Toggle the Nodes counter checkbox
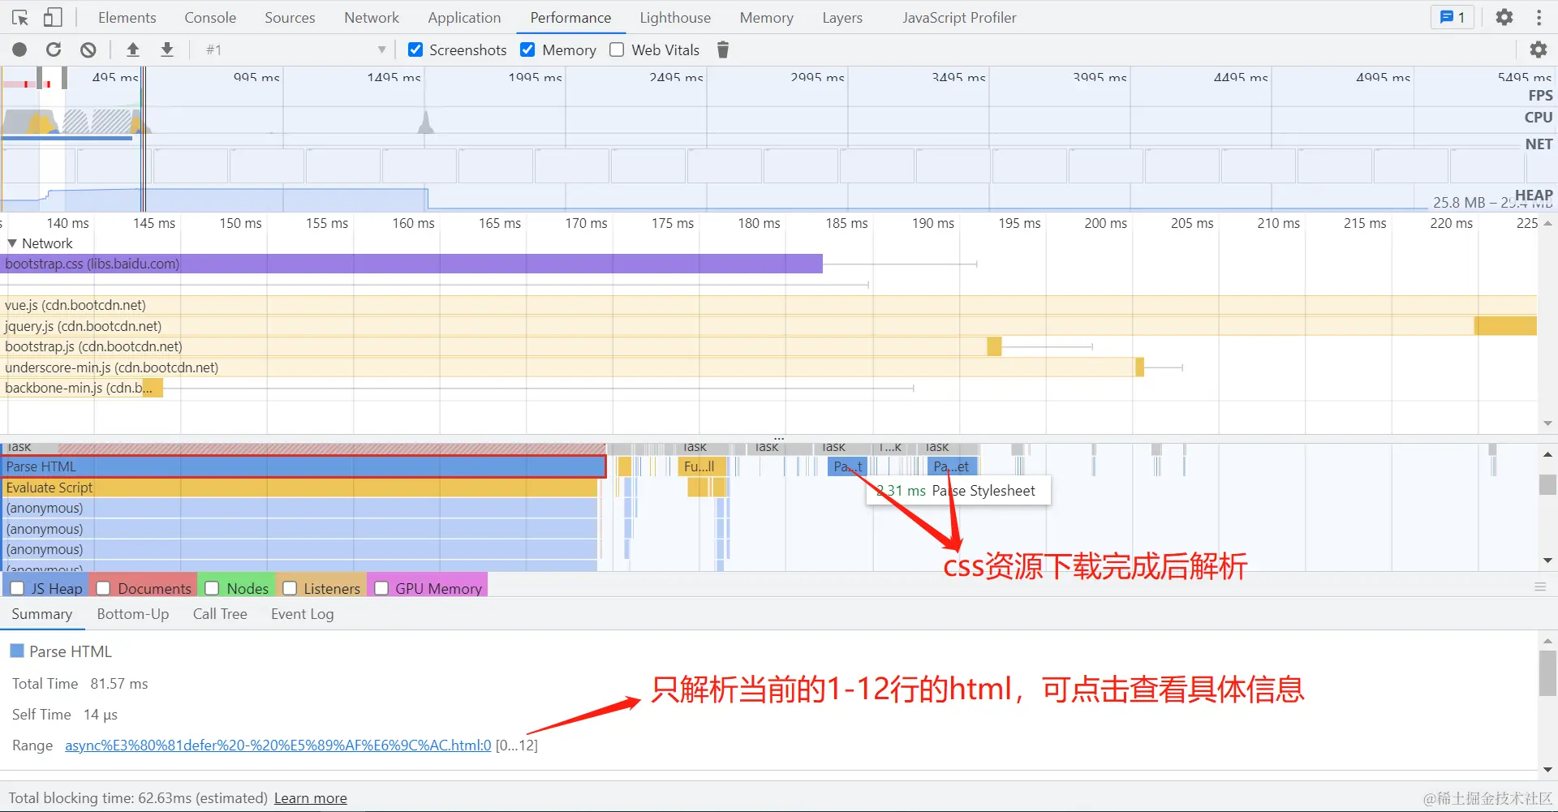The width and height of the screenshot is (1558, 812). pyautogui.click(x=212, y=588)
